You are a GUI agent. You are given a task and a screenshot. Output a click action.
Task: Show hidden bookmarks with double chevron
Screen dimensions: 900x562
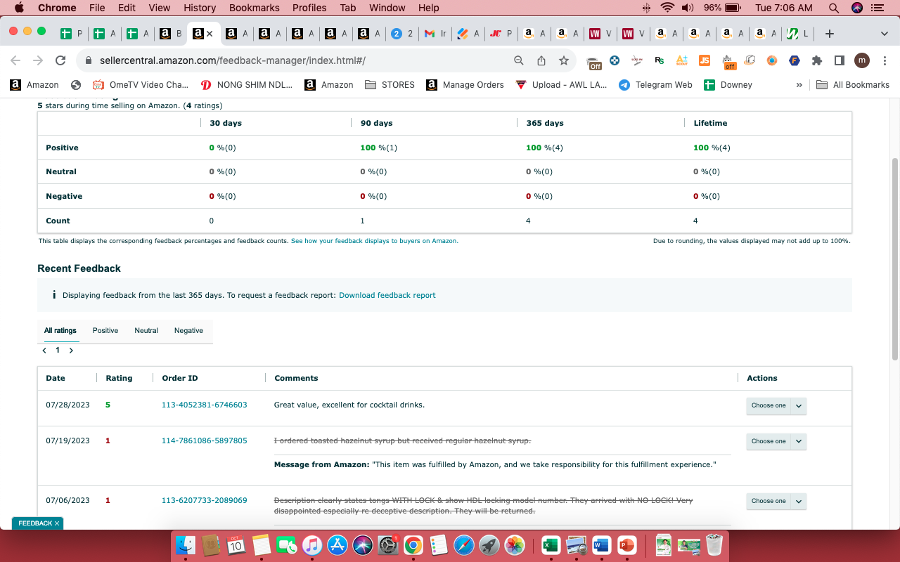coord(799,85)
